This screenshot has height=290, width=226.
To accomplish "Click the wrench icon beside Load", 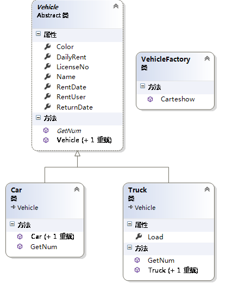I will coord(139,237).
